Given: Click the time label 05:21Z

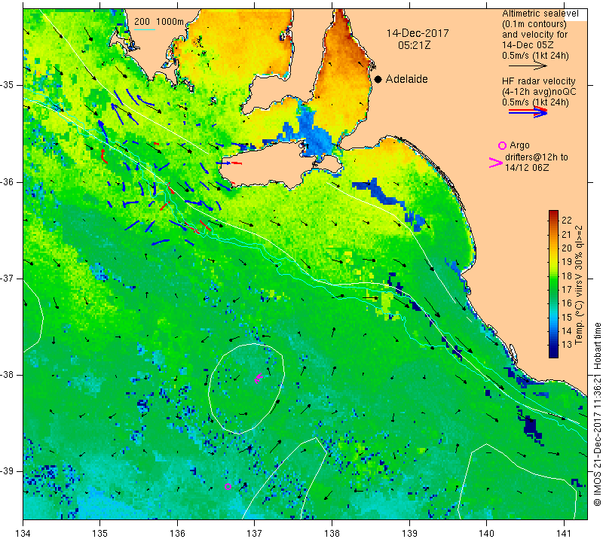Looking at the screenshot, I should pyautogui.click(x=414, y=45).
